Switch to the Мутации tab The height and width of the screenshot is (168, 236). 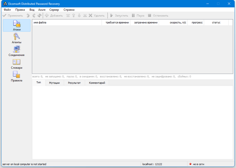(x=55, y=83)
